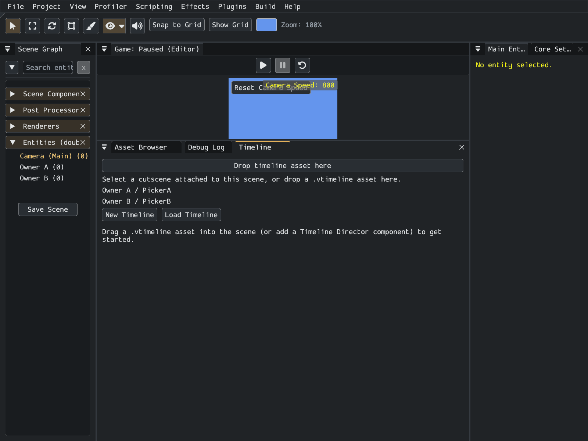Image resolution: width=588 pixels, height=441 pixels.
Task: Mute audio with the speaker icon
Action: pos(137,26)
